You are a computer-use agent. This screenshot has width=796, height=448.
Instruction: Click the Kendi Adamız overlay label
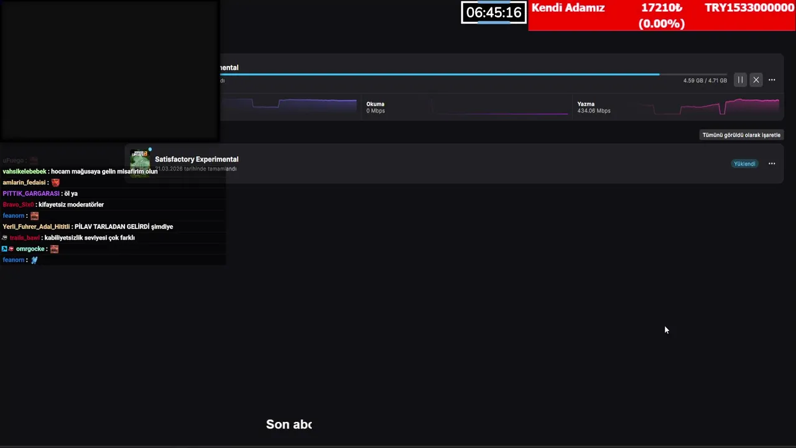tap(568, 7)
